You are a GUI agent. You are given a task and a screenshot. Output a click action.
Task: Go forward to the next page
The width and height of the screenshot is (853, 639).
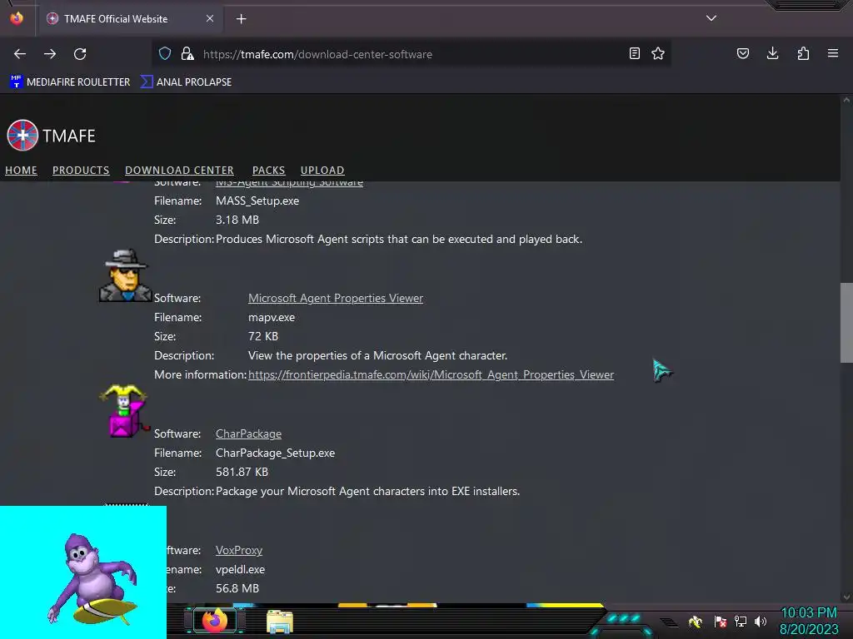50,54
